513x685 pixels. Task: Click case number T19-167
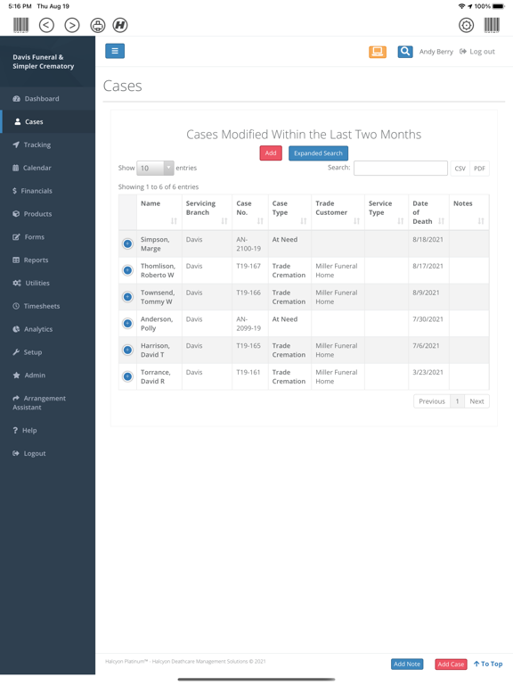(x=248, y=266)
